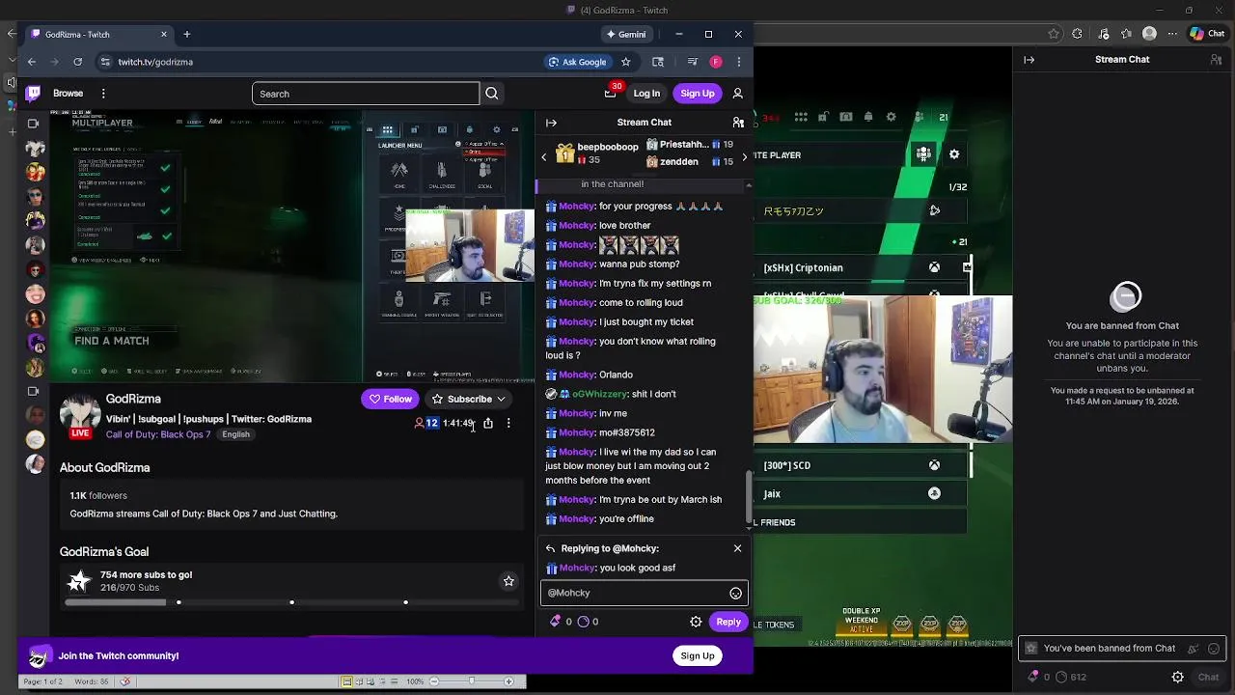Cancel replying to @Mohcky
The width and height of the screenshot is (1235, 695).
[737, 548]
